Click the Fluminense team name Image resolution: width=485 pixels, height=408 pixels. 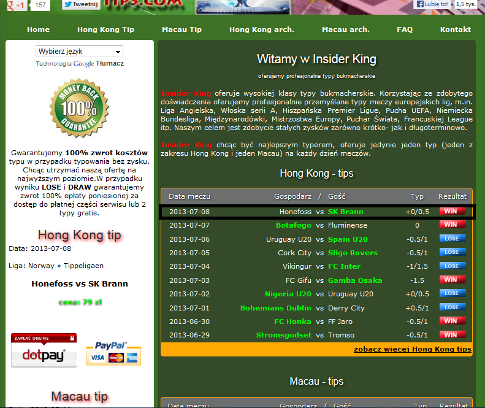pyautogui.click(x=348, y=225)
